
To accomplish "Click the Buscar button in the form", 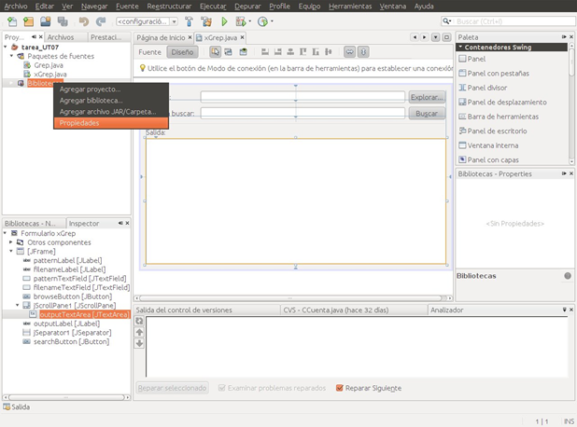I will pos(427,114).
